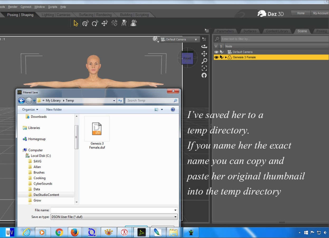This screenshot has height=238, width=329.
Task: Select DazStudioContent folder in tree
Action: coord(46,195)
